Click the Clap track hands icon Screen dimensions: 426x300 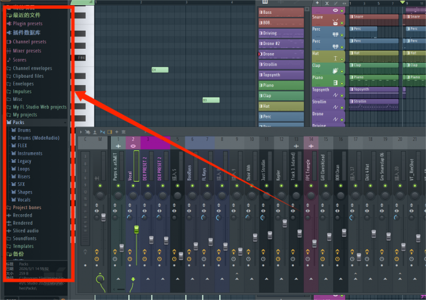335,71
